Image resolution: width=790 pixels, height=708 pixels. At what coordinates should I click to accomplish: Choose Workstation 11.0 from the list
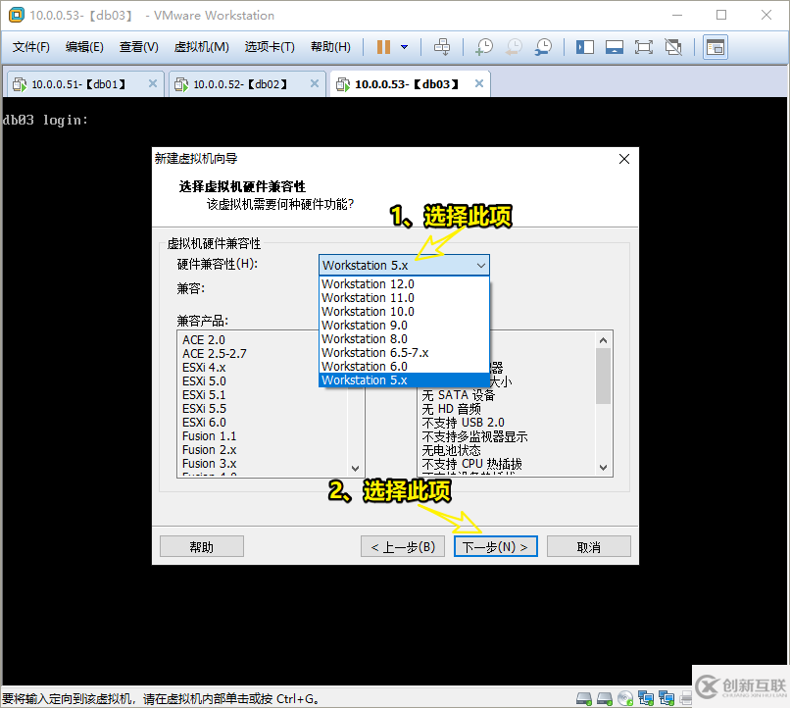404,298
